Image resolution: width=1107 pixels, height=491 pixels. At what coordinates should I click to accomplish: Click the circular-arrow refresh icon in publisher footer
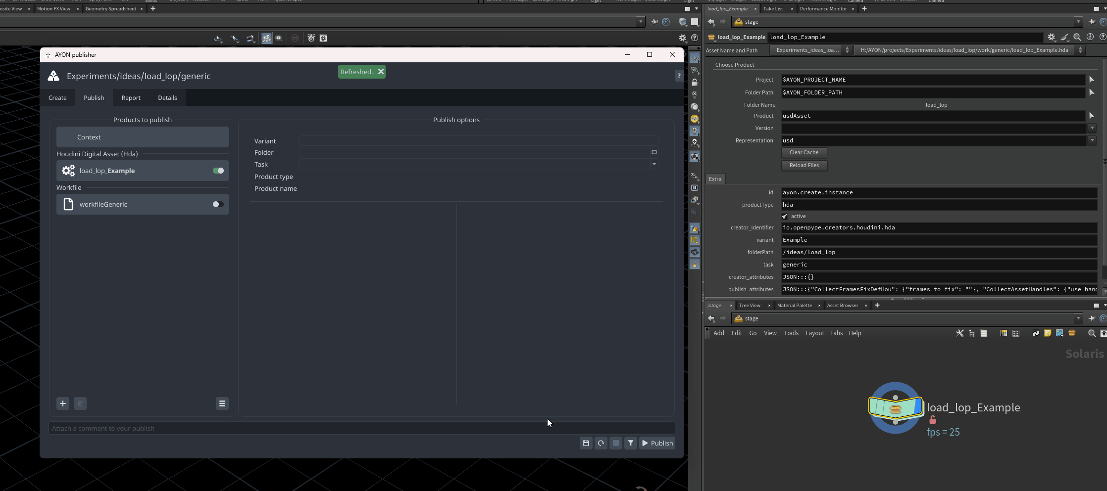click(601, 443)
